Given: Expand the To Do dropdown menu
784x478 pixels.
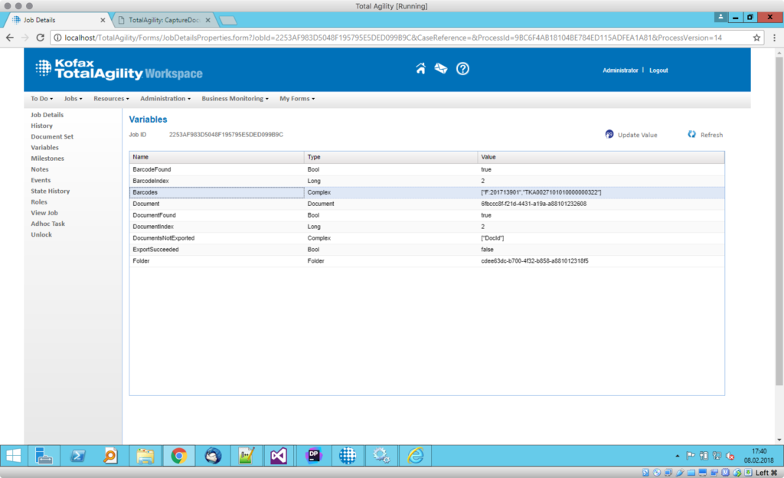Looking at the screenshot, I should (41, 99).
